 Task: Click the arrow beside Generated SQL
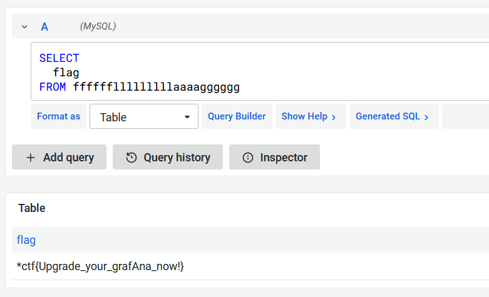[426, 117]
